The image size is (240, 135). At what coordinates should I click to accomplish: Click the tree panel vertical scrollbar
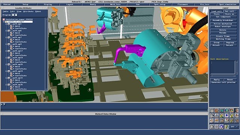(x=46, y=54)
